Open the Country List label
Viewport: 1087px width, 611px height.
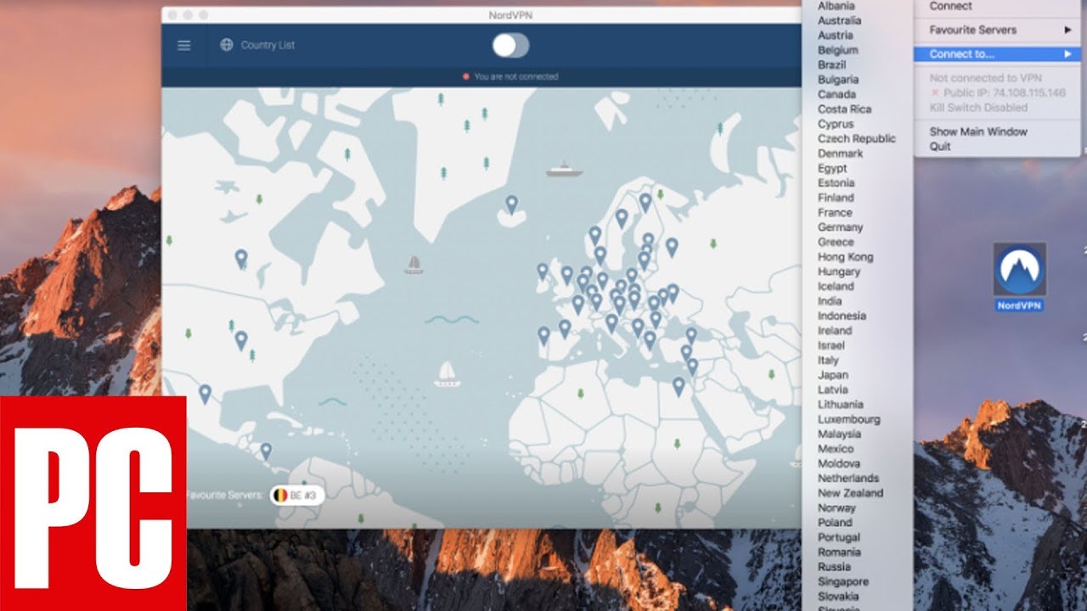pos(268,45)
